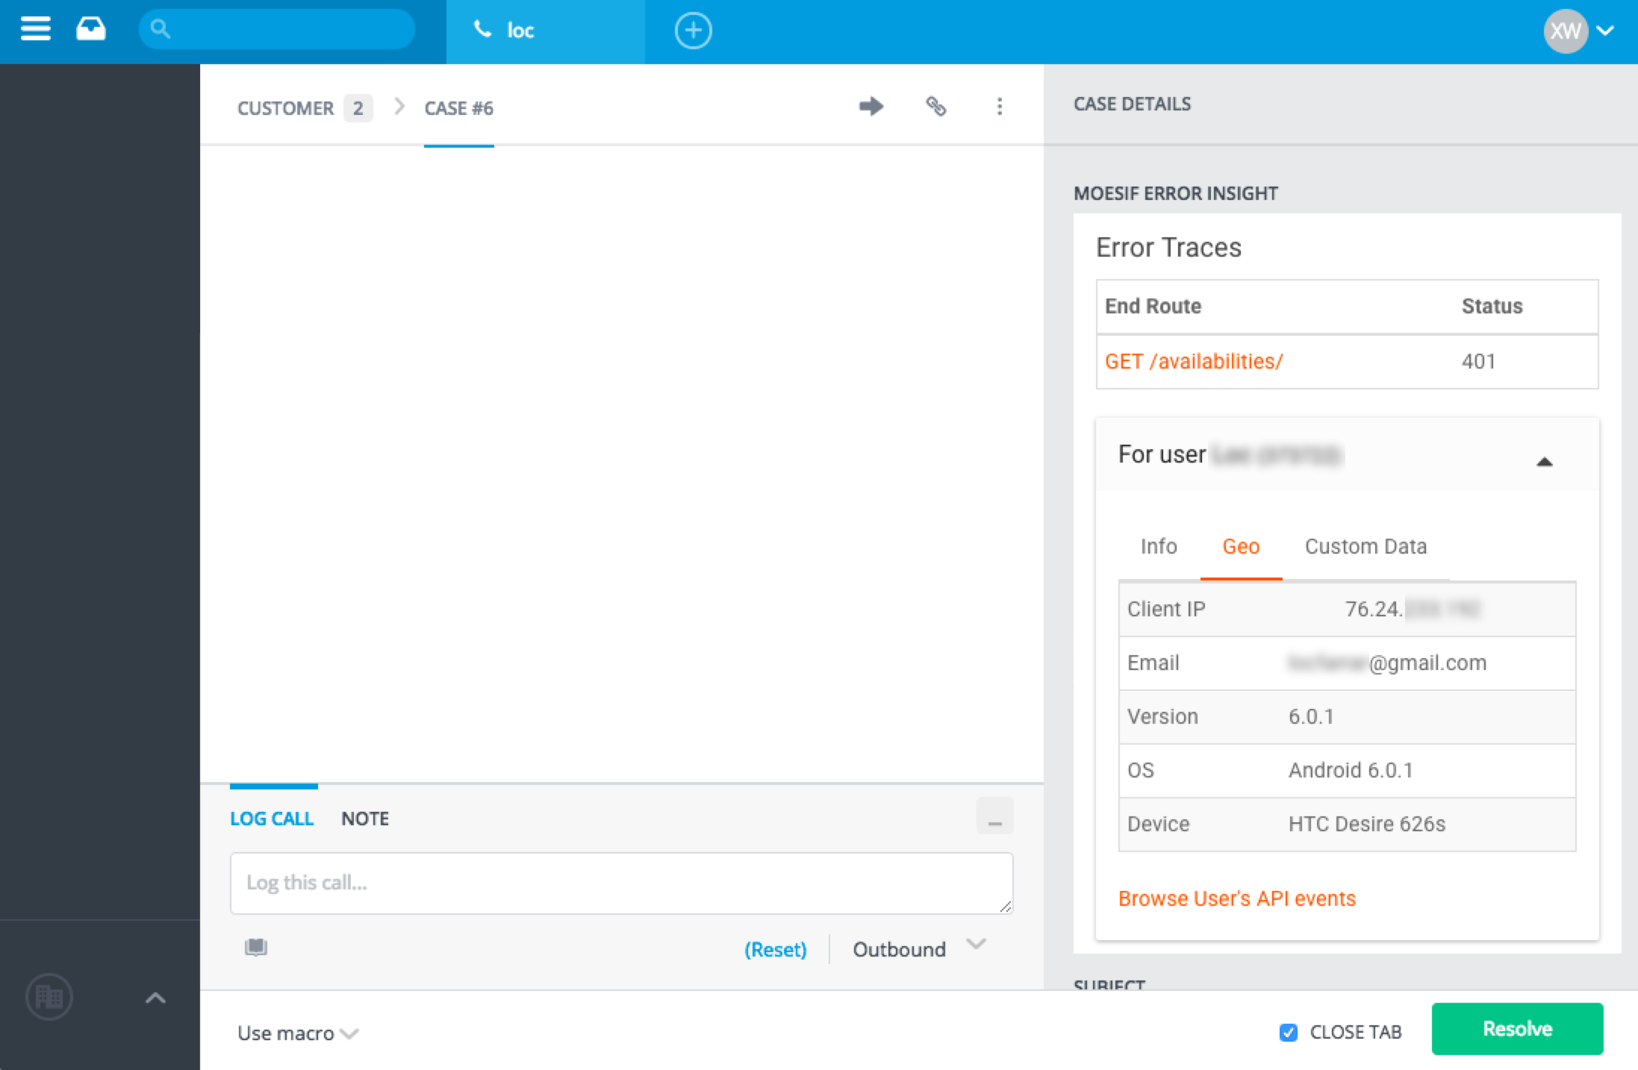Open the three-dot more options menu
Screen dimensions: 1638x1070
[x=1000, y=107]
